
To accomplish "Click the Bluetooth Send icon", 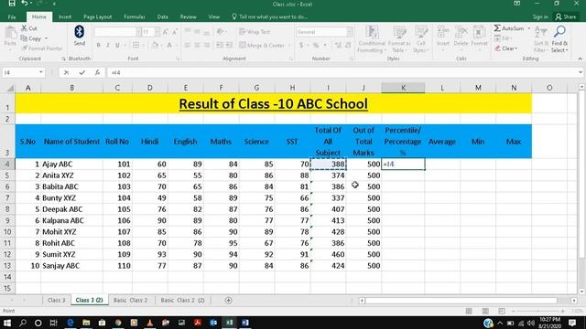I will tap(80, 36).
